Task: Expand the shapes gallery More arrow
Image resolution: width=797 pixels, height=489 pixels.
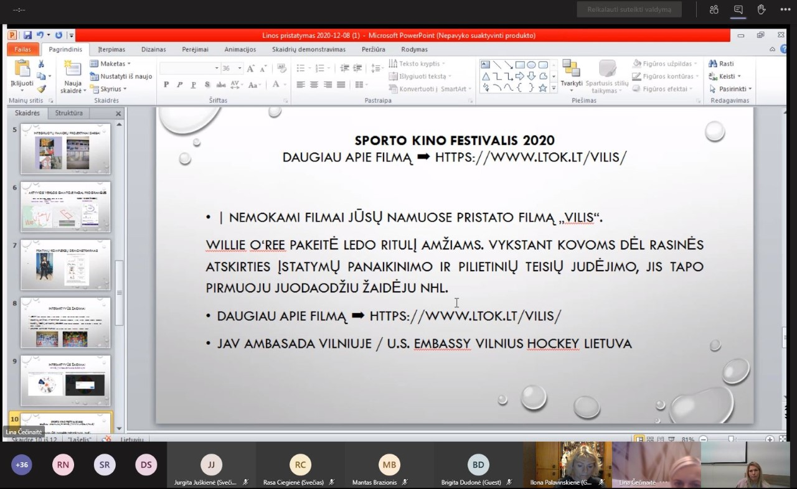Action: [x=554, y=89]
